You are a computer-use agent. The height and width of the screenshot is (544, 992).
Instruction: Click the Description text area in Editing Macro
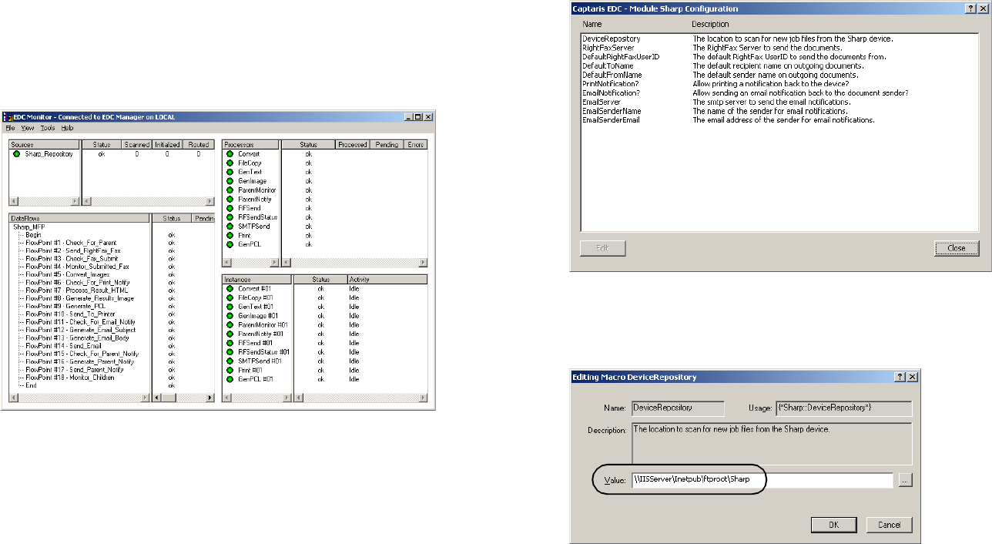tap(771, 444)
